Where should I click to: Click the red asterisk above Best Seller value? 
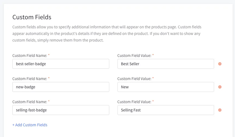tap(153, 55)
